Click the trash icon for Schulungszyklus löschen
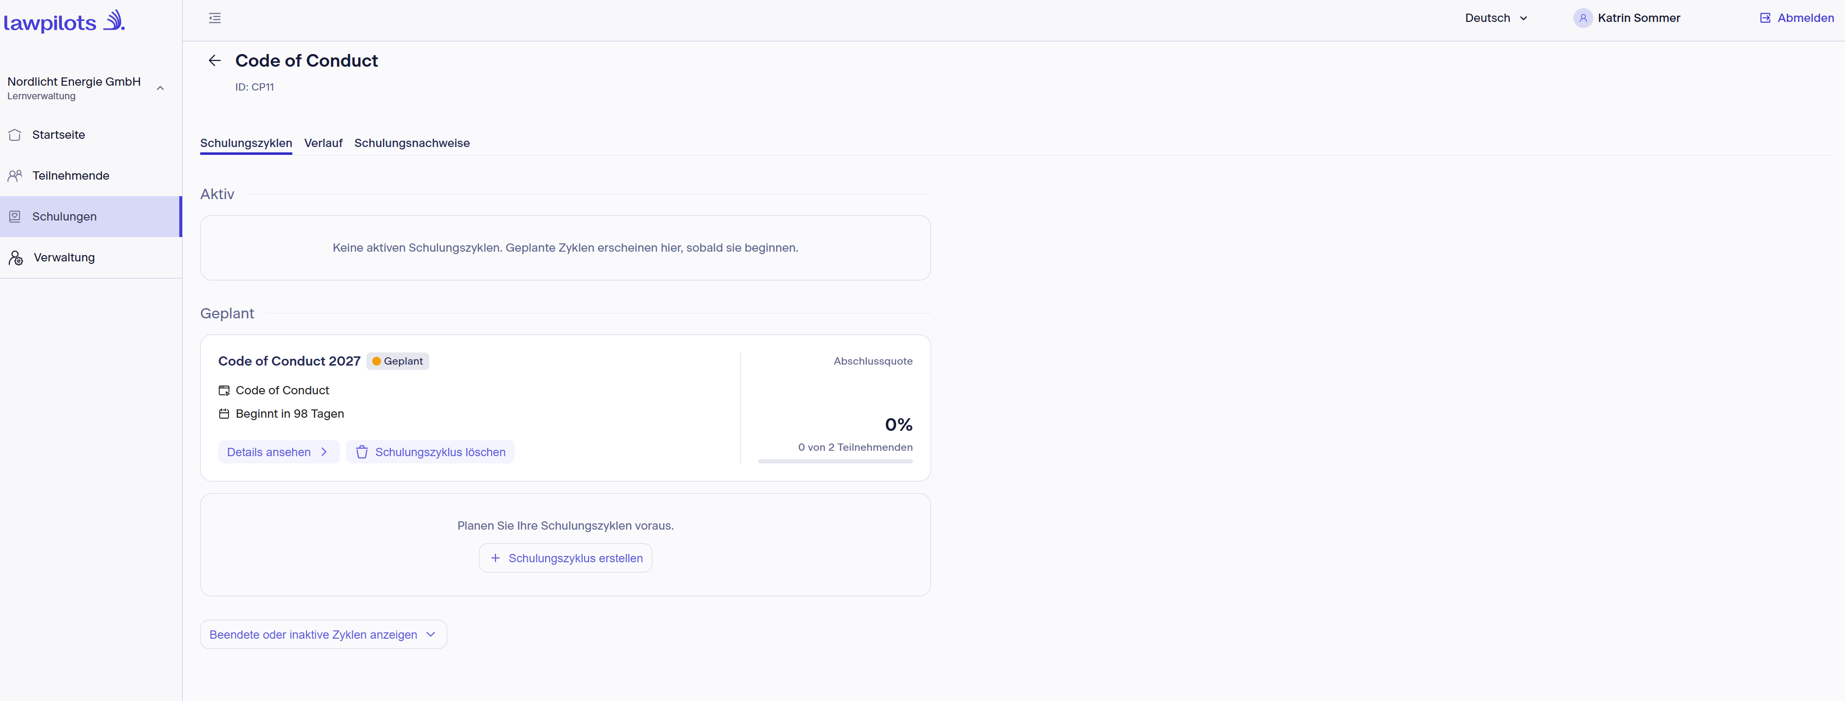 [361, 452]
